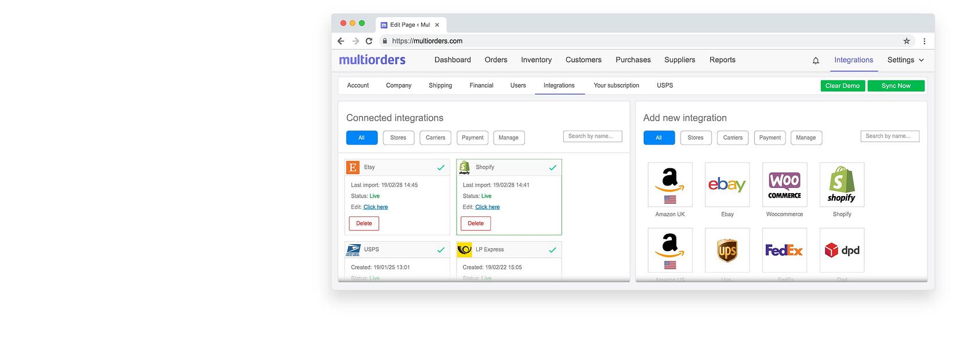The width and height of the screenshot is (956, 348).
Task: Click the browser URL address field
Action: point(646,41)
